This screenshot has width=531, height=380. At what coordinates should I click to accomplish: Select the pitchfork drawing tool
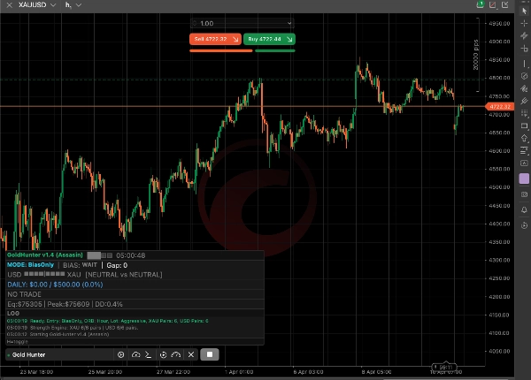(x=525, y=101)
